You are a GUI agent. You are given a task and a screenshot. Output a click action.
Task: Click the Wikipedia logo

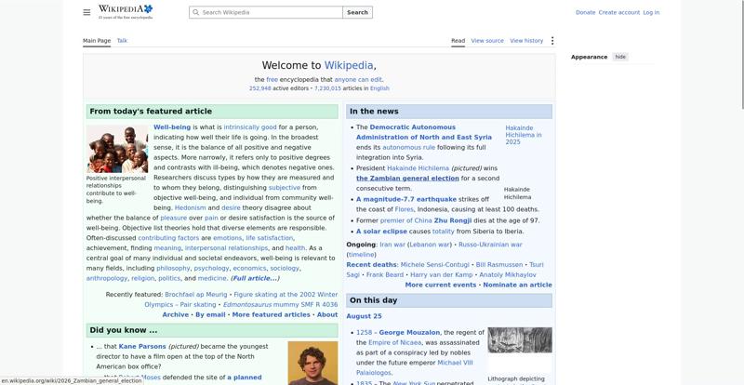click(126, 12)
